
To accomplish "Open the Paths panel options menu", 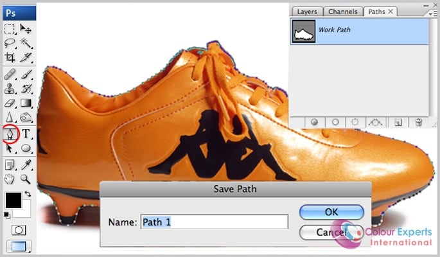I will (432, 13).
